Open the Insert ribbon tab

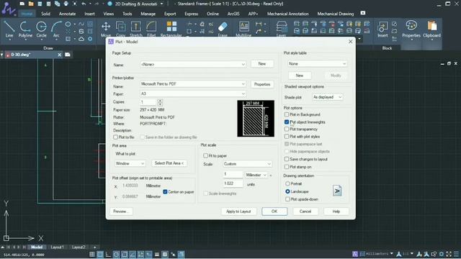point(89,14)
